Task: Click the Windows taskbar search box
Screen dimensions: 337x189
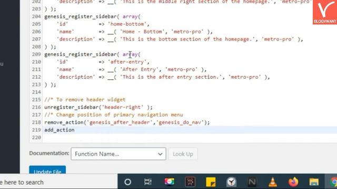Action: click(58, 182)
